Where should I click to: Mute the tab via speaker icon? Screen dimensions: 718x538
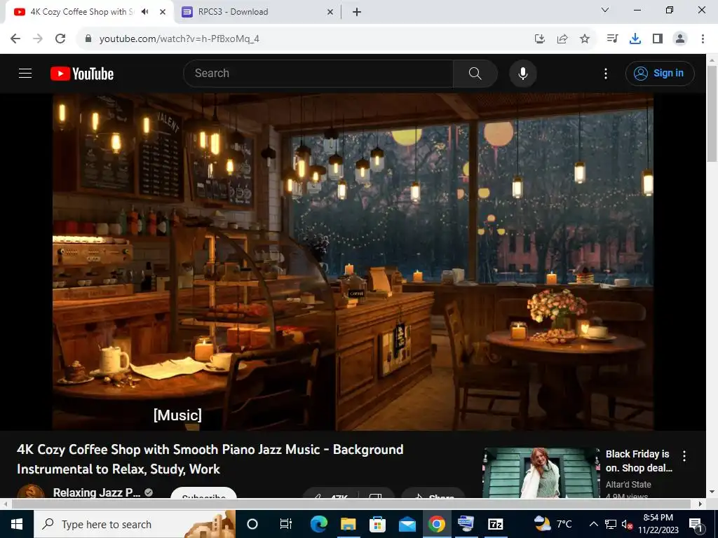click(145, 12)
